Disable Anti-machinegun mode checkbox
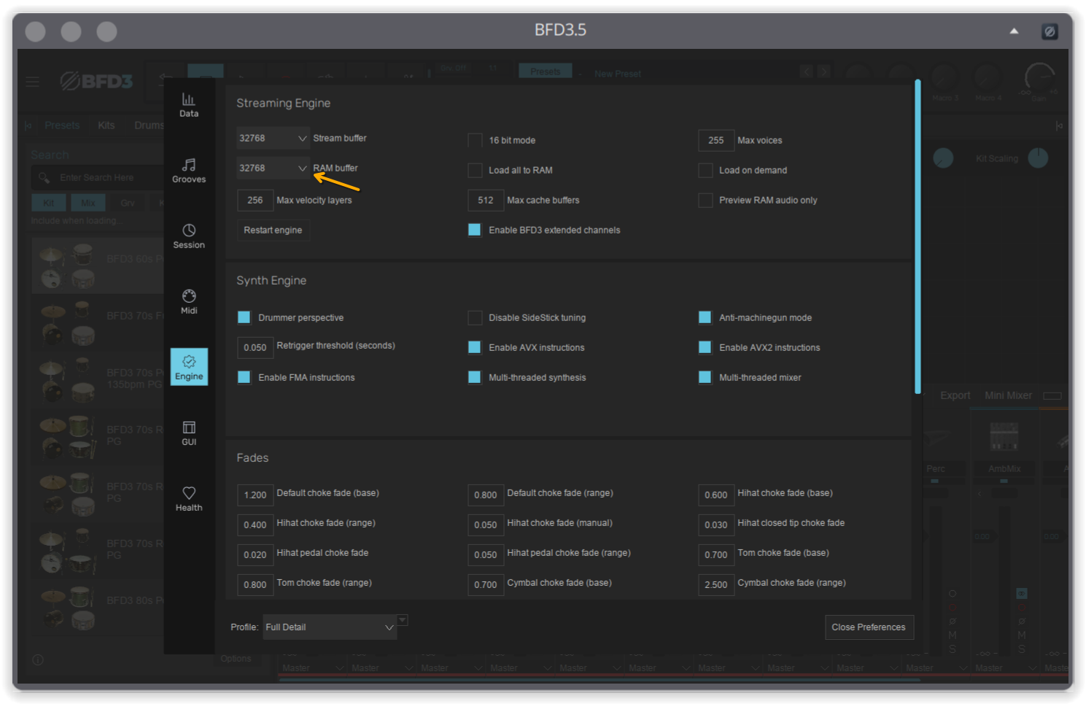Image resolution: width=1086 pixels, height=704 pixels. (705, 317)
